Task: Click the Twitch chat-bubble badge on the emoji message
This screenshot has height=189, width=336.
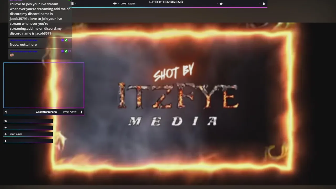Action: click(69, 51)
